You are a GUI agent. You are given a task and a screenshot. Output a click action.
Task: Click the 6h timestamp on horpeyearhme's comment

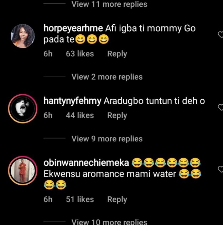tap(48, 54)
